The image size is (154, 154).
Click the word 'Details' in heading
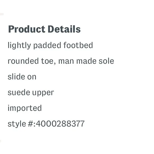coord(64,29)
